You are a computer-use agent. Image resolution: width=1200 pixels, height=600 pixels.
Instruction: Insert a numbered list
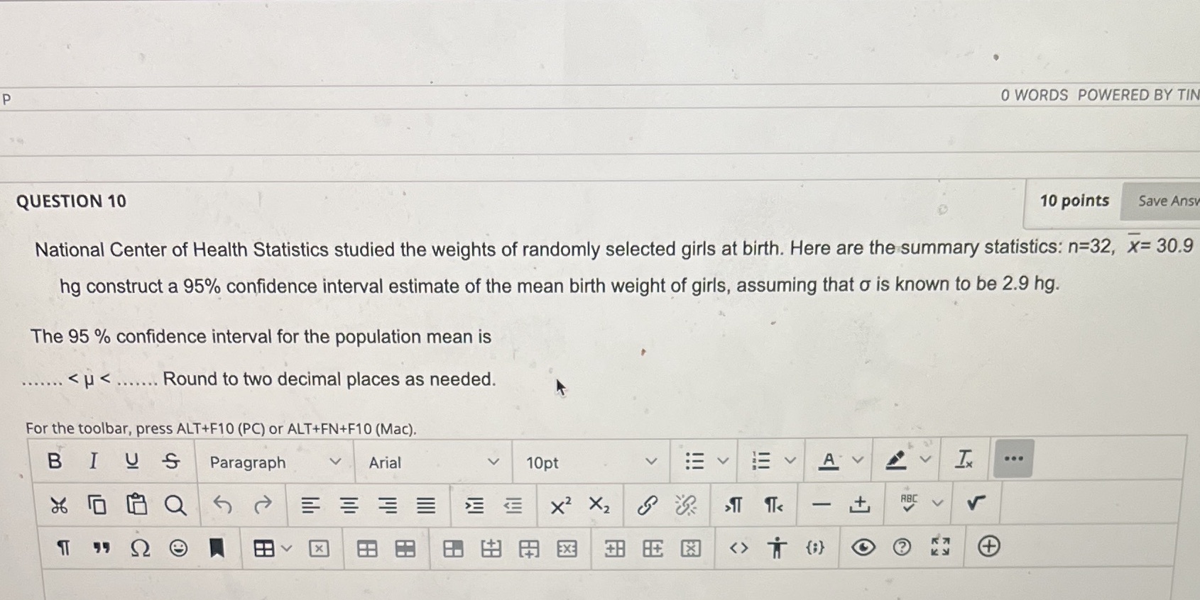tap(760, 461)
